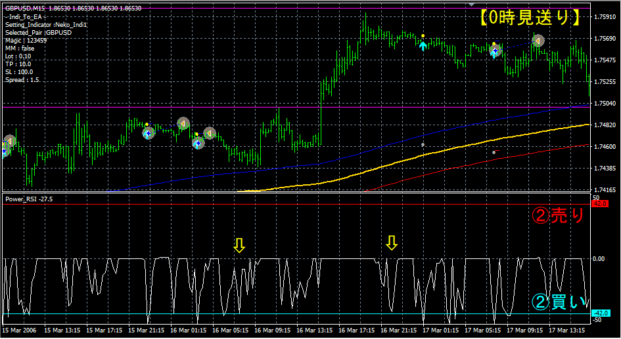Click the Selected_Pair :GBPUSD text
This screenshot has width=621, height=339.
[38, 33]
